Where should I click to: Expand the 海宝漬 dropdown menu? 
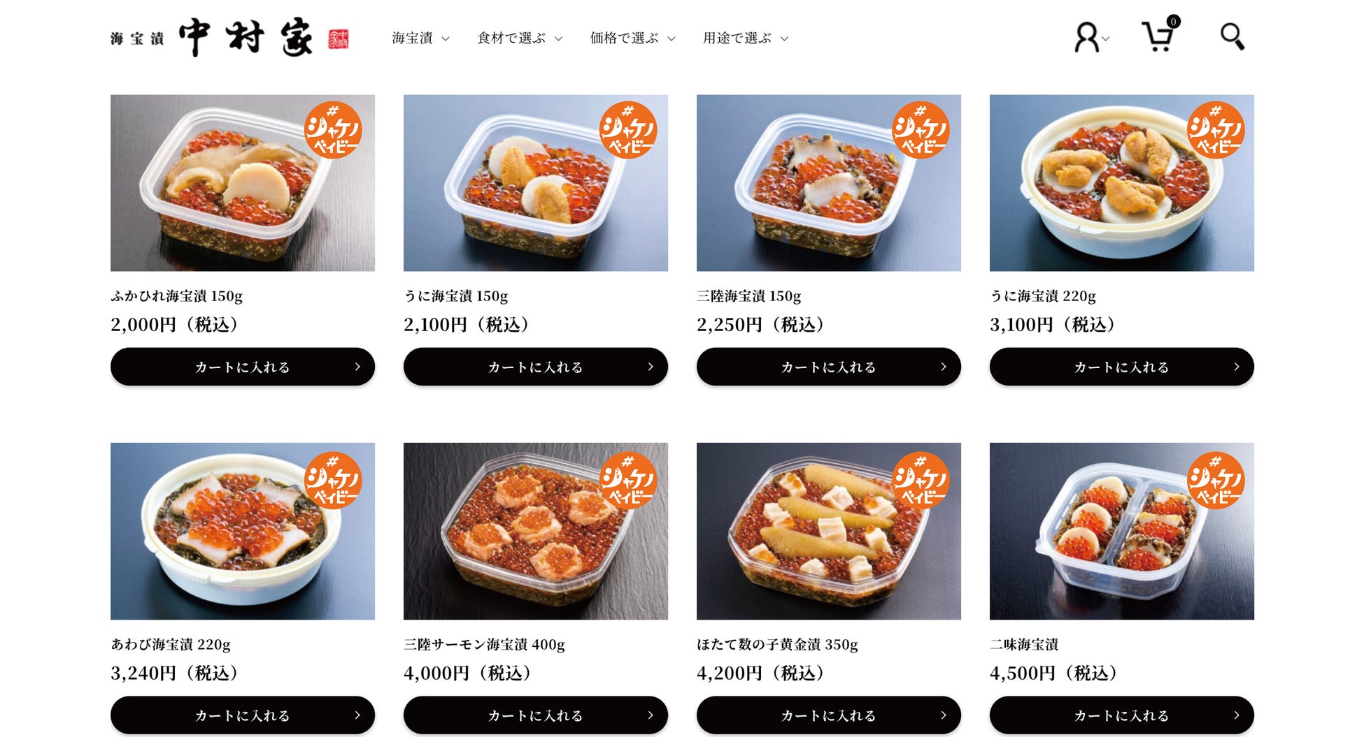tap(420, 38)
